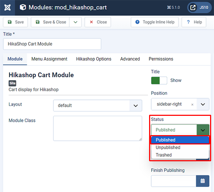Expand the Position dropdown arrow
The height and width of the screenshot is (192, 214).
[203, 104]
